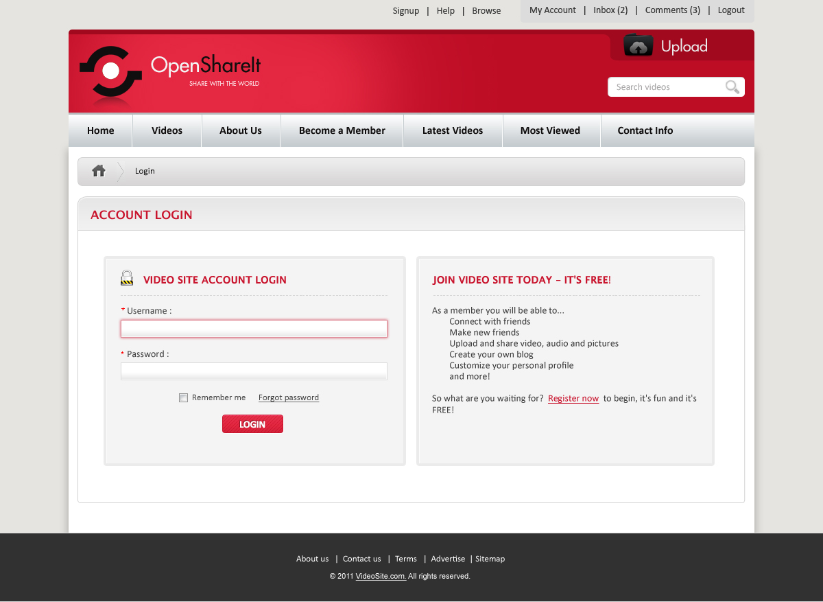This screenshot has width=823, height=602.
Task: Open the Latest Videos tab
Action: [453, 130]
